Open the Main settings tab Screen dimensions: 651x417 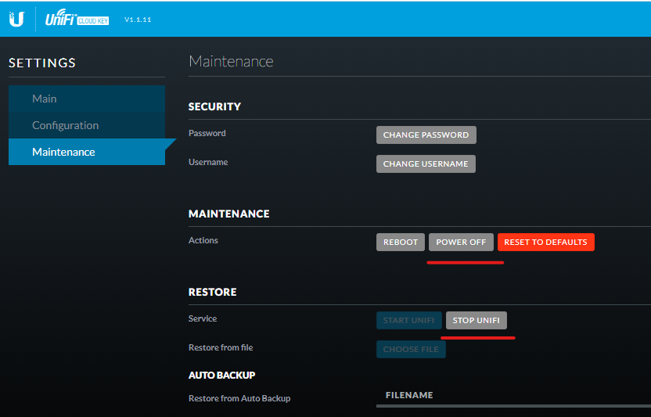(x=45, y=99)
